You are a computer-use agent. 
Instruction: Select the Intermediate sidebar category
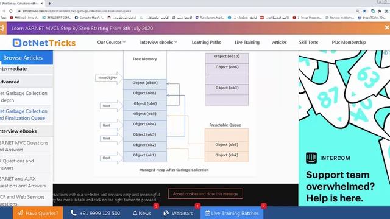click(13, 69)
